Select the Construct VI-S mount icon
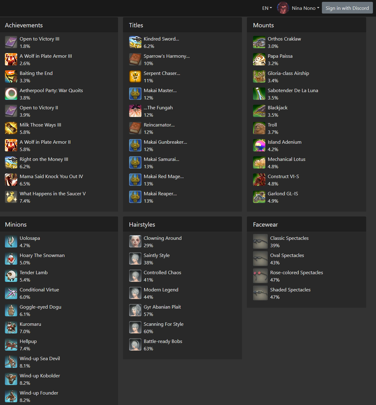376x405 pixels. pos(259,180)
